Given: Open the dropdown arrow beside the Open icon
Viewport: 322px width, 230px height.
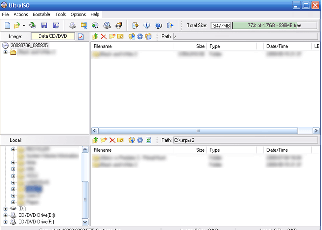Looking at the screenshot, I should coord(24,25).
